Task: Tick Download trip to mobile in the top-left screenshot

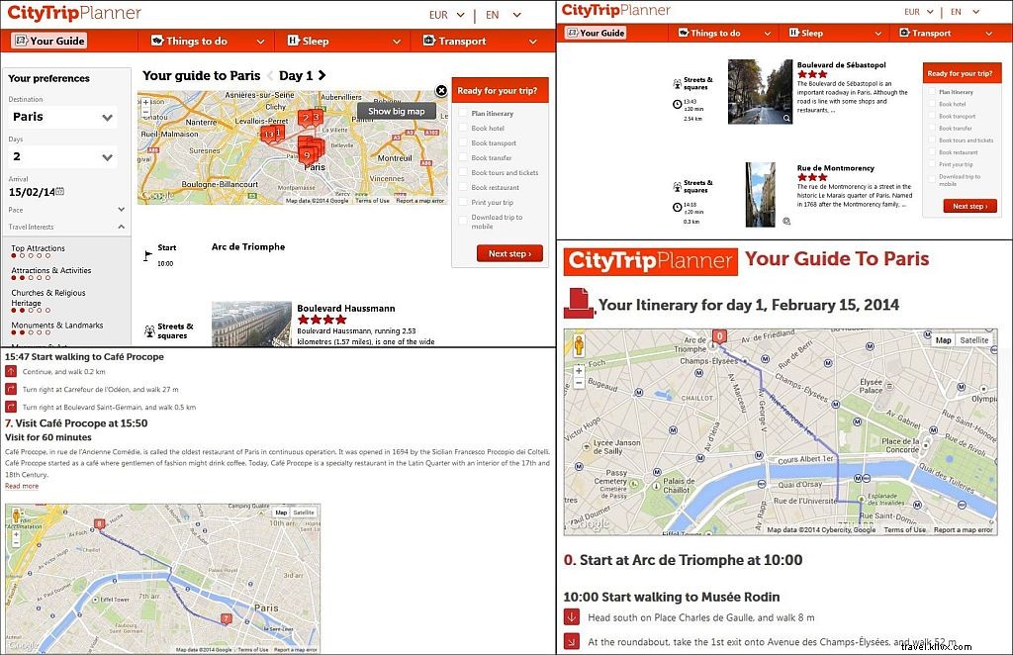Action: (463, 221)
